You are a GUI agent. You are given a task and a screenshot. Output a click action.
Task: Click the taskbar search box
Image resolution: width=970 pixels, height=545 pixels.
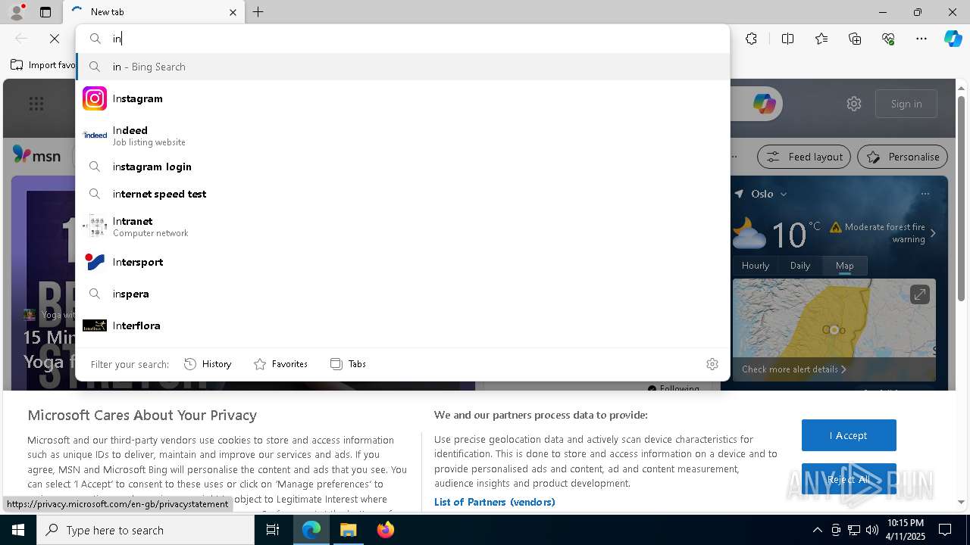(145, 530)
